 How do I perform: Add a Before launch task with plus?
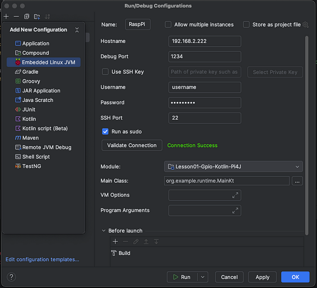115,242
